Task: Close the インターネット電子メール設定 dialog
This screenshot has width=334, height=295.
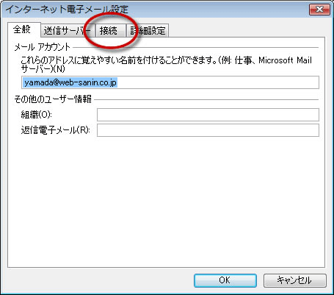Action: coord(319,10)
